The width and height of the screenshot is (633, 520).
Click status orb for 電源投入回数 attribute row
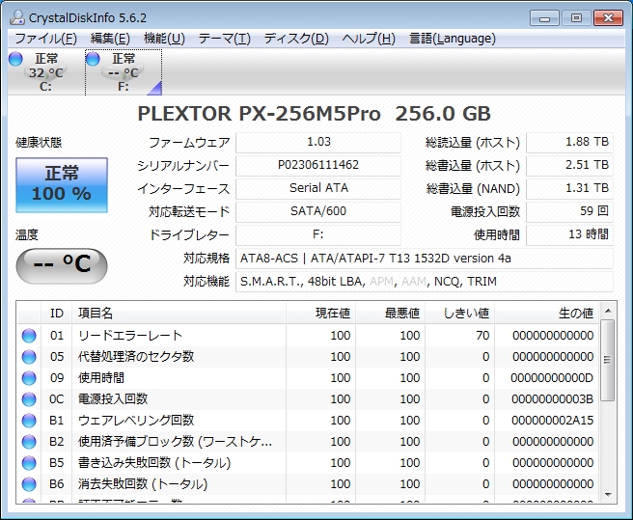(29, 399)
